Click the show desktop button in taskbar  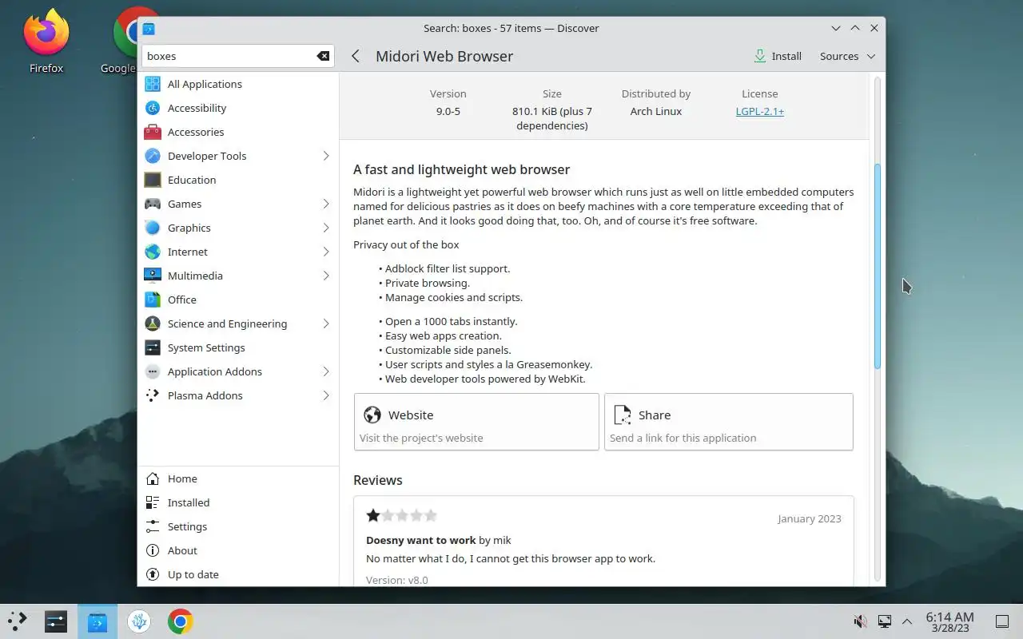[x=1002, y=621]
